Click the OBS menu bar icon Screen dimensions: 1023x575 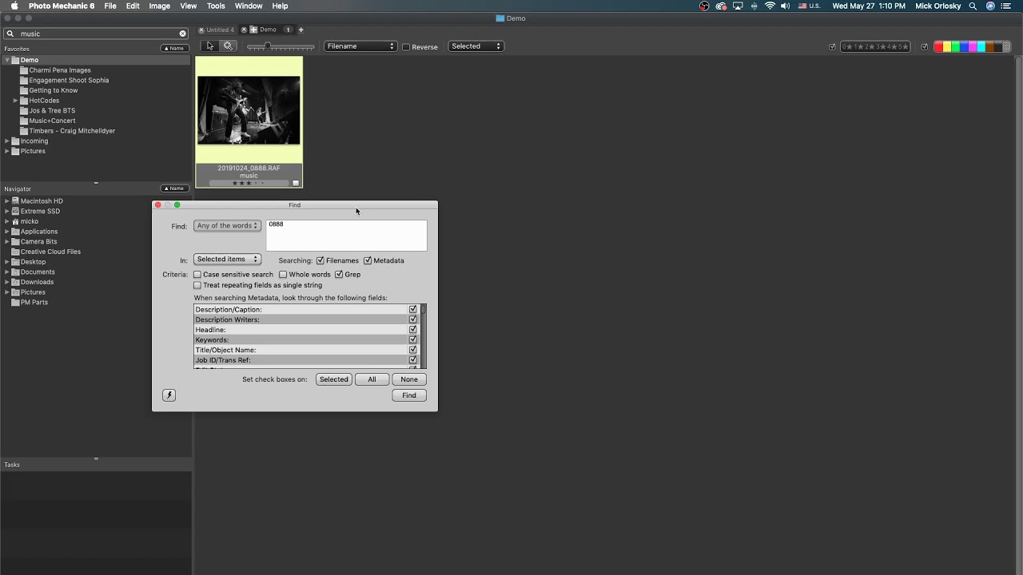pos(704,6)
